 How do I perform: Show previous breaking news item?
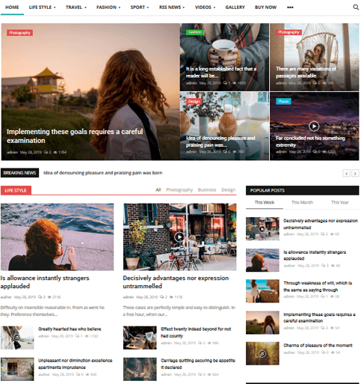click(x=346, y=173)
